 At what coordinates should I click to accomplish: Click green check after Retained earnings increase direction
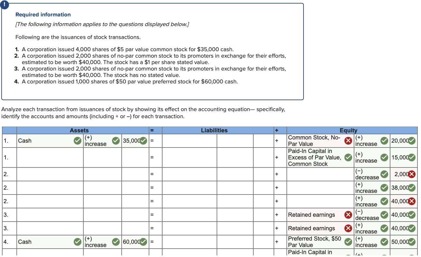[384, 228]
